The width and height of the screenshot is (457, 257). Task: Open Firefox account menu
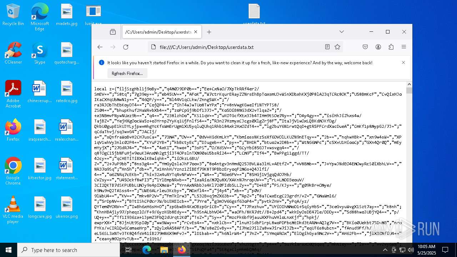coord(378,47)
